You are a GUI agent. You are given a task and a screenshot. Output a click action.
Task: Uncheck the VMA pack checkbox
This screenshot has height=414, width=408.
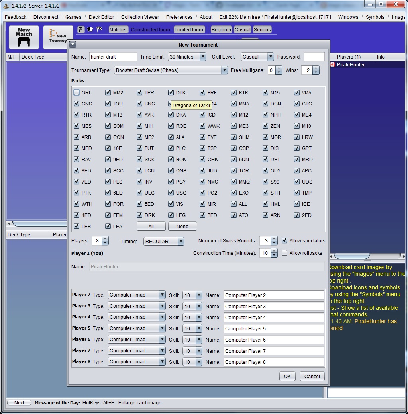tap(297, 92)
